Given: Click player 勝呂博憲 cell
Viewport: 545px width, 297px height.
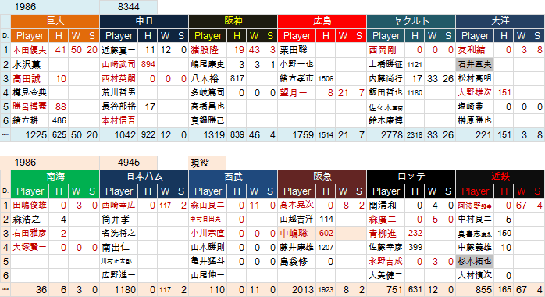Looking at the screenshot, I should 30,106.
